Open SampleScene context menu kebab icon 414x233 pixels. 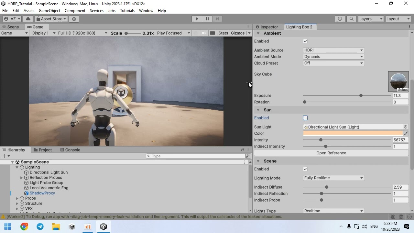pos(244,162)
